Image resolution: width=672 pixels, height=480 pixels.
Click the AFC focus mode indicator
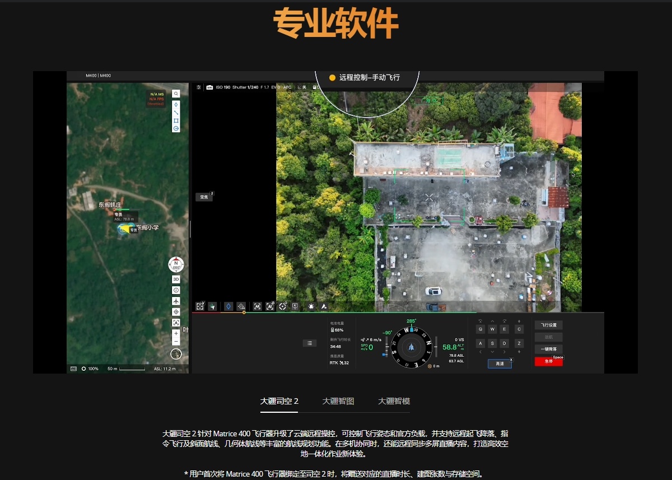pyautogui.click(x=287, y=87)
